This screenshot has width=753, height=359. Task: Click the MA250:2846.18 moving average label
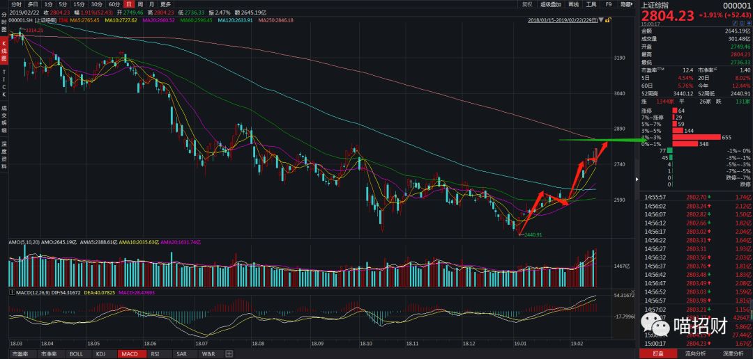tap(275, 21)
